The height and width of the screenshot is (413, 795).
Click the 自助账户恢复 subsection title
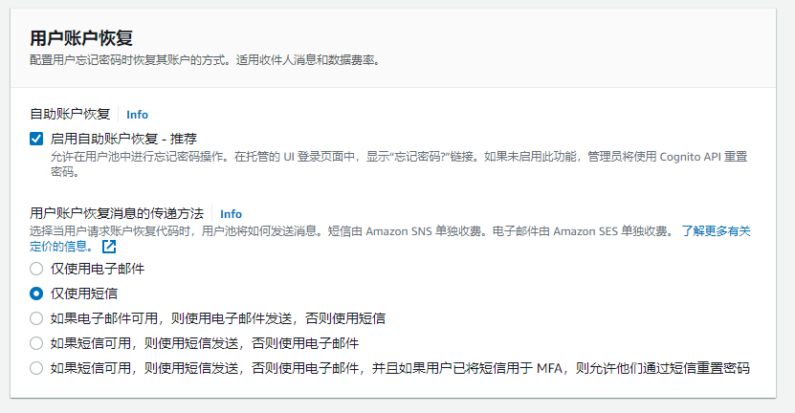pyautogui.click(x=71, y=115)
